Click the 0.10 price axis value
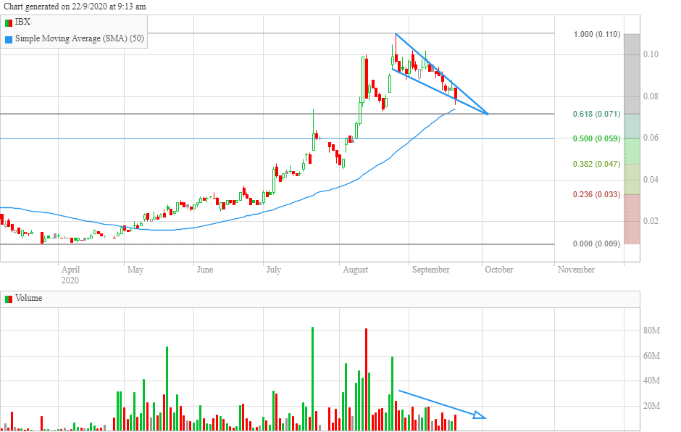Image resolution: width=681 pixels, height=432 pixels. click(x=651, y=54)
